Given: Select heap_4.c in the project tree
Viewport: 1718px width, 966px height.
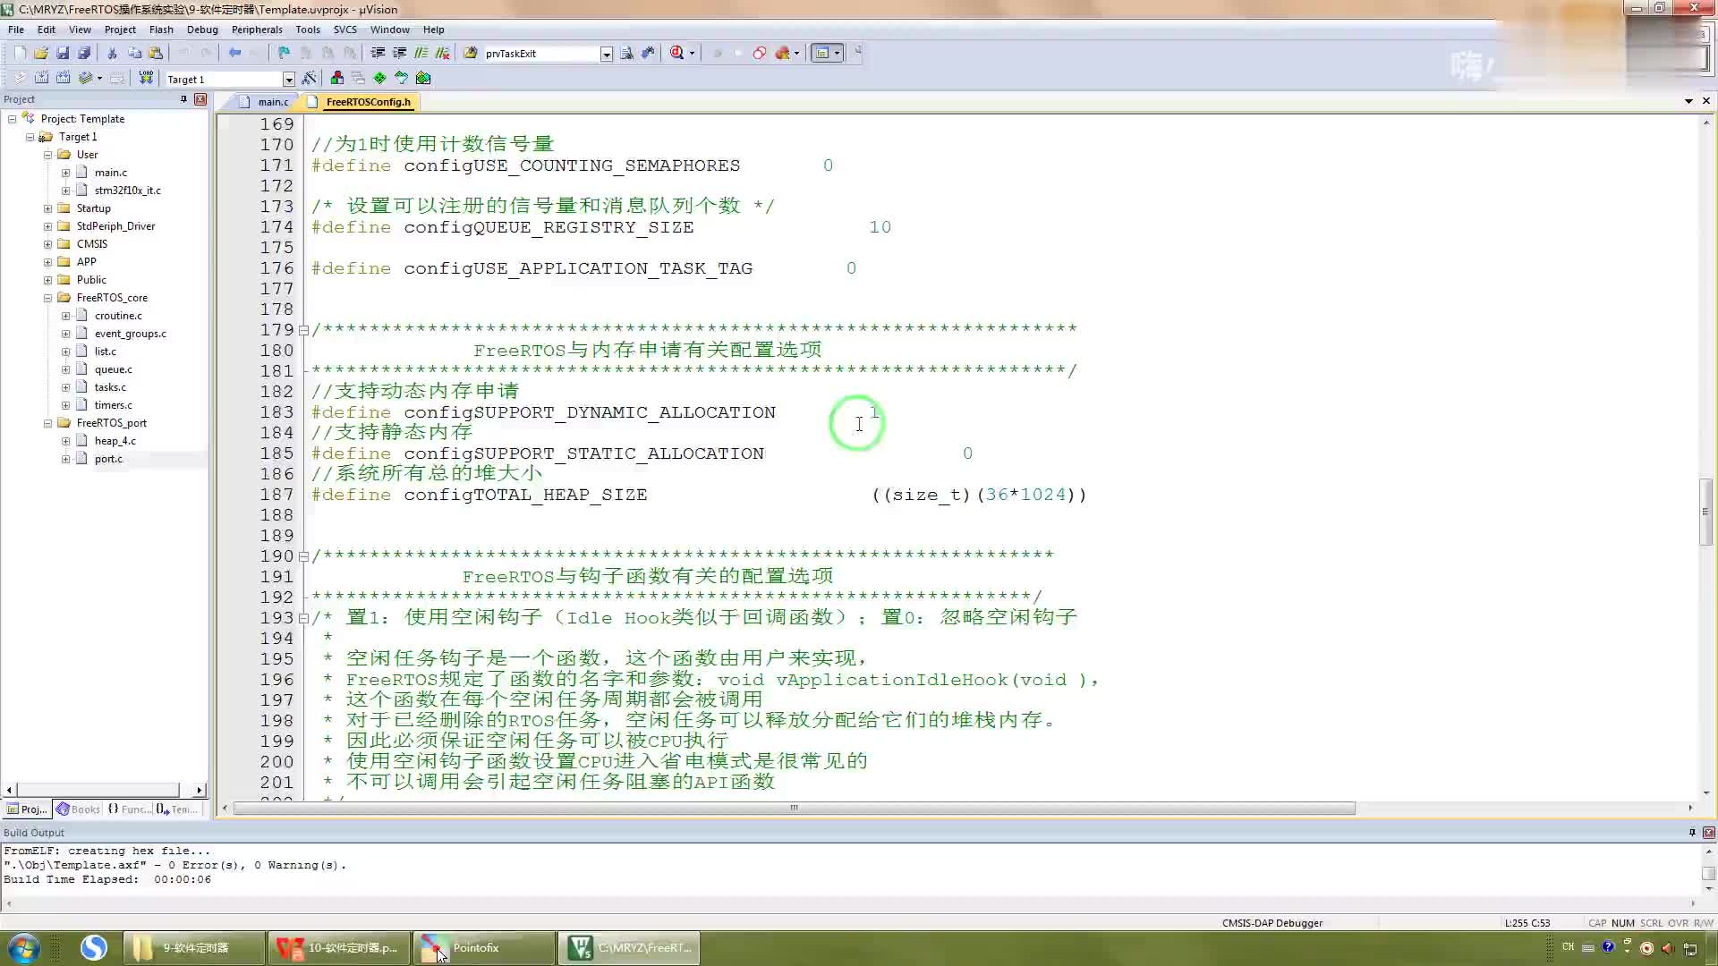Looking at the screenshot, I should (115, 440).
